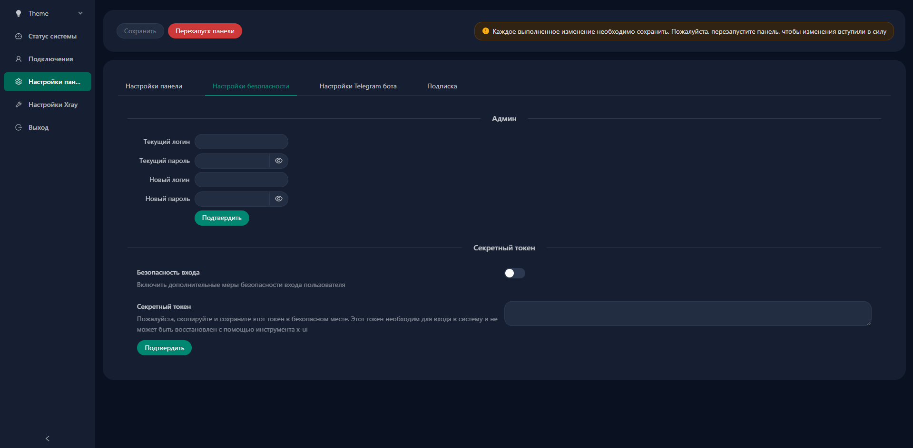Enable the Безопасность входа switch
913x448 pixels.
(x=514, y=273)
